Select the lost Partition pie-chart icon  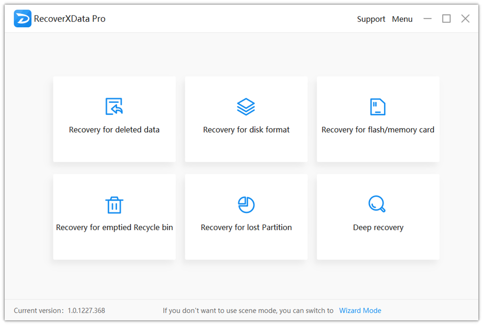pyautogui.click(x=246, y=205)
